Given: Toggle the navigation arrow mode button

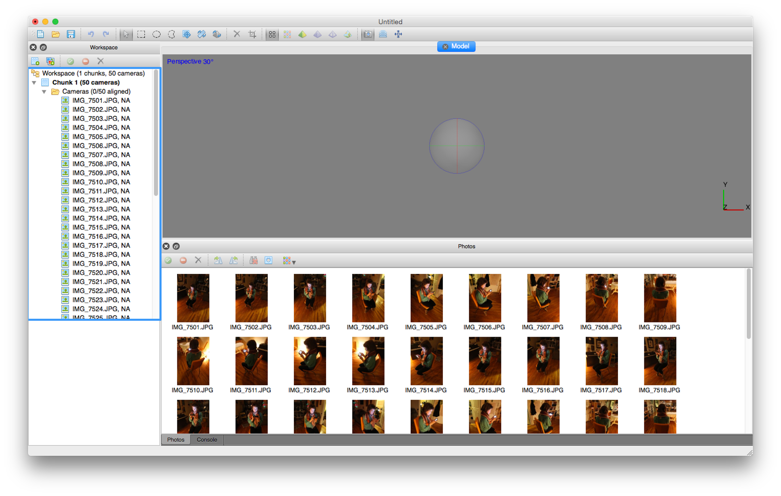Looking at the screenshot, I should 126,34.
